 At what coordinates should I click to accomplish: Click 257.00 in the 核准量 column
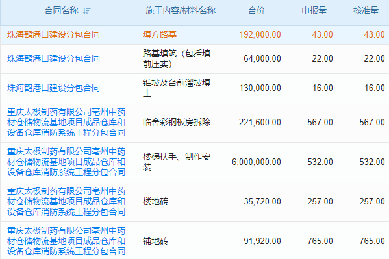click(372, 201)
